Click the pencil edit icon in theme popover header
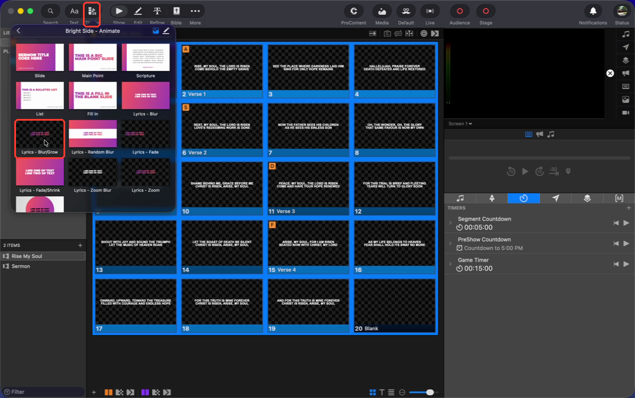 click(x=166, y=31)
